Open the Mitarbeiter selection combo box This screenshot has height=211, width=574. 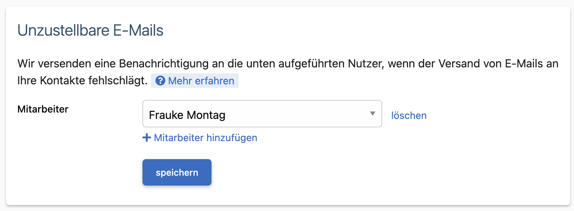click(262, 114)
